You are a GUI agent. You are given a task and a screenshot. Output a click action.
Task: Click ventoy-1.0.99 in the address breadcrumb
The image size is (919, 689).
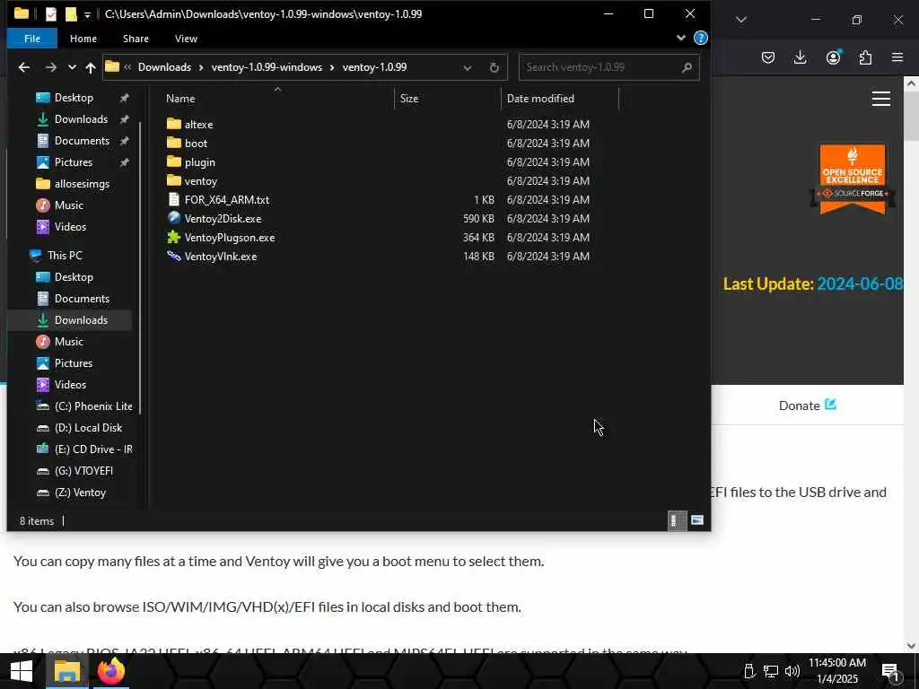374,67
